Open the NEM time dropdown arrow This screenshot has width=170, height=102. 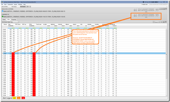click(x=158, y=2)
